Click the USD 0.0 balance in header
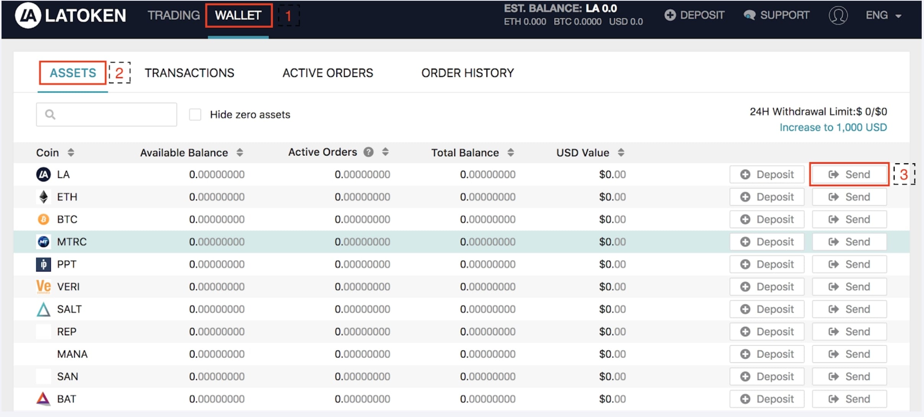Screen dimensions: 924x417 click(x=626, y=22)
